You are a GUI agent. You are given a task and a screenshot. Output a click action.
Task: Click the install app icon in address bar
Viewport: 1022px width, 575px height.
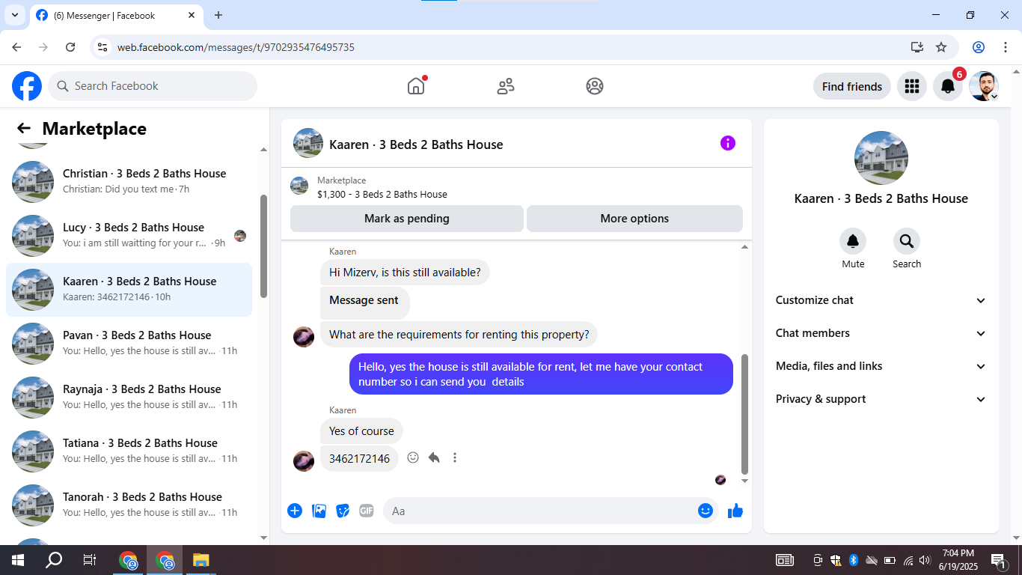click(917, 47)
